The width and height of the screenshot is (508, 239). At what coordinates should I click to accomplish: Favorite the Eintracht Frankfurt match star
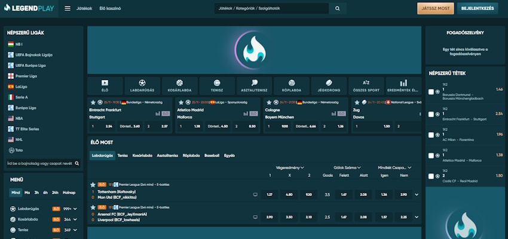(x=93, y=102)
